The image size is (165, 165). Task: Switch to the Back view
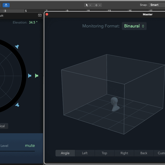(144, 153)
